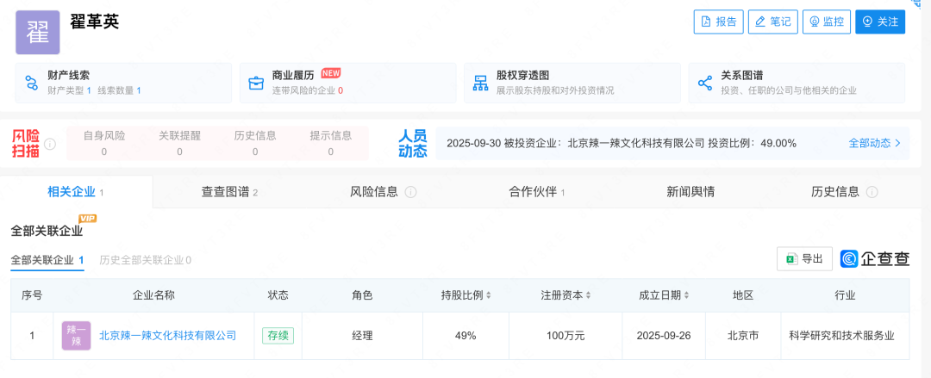Viewport: 931px width, 378px height.
Task: Export the table with 导出 button
Action: coord(804,258)
